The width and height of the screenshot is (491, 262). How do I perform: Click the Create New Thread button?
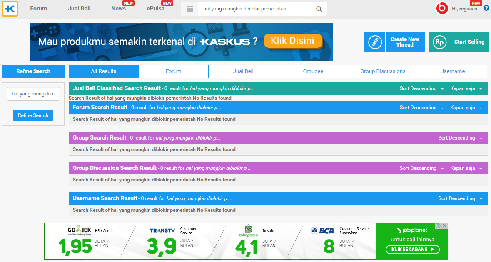pyautogui.click(x=394, y=42)
